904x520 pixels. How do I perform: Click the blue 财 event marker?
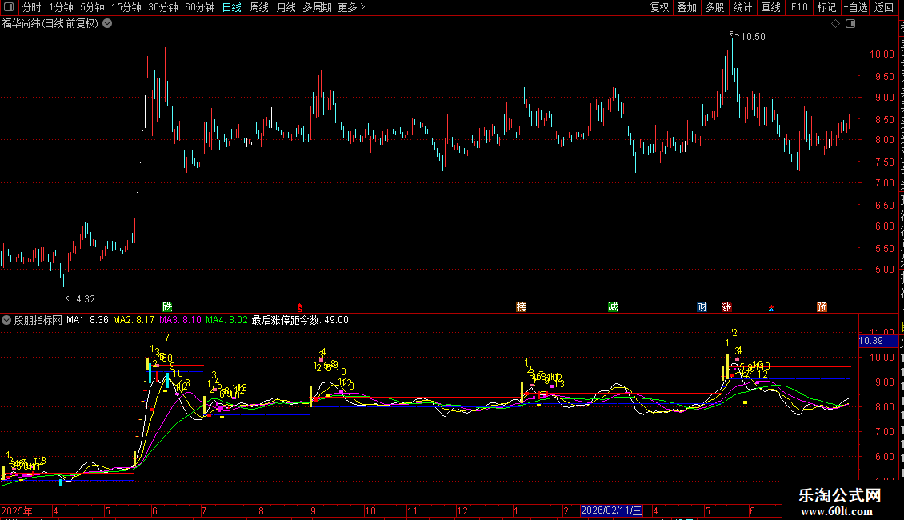(x=702, y=306)
